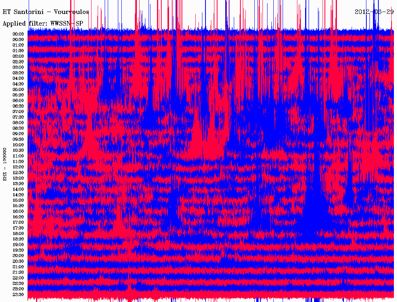Select the 09:30 time row label
This screenshot has width=397, height=302.
pyautogui.click(x=18, y=139)
